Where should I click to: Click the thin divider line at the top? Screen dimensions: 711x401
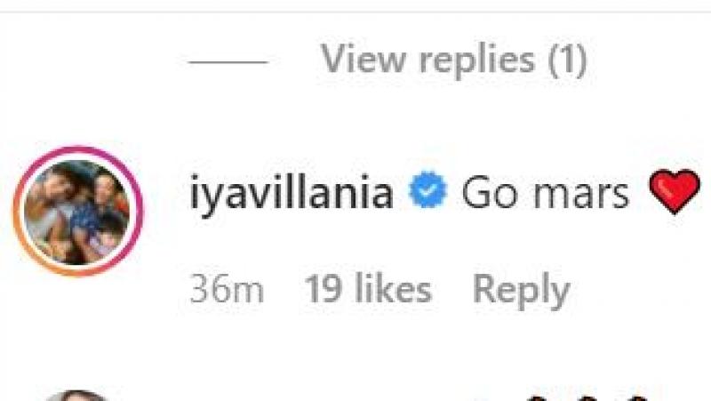coord(355,12)
